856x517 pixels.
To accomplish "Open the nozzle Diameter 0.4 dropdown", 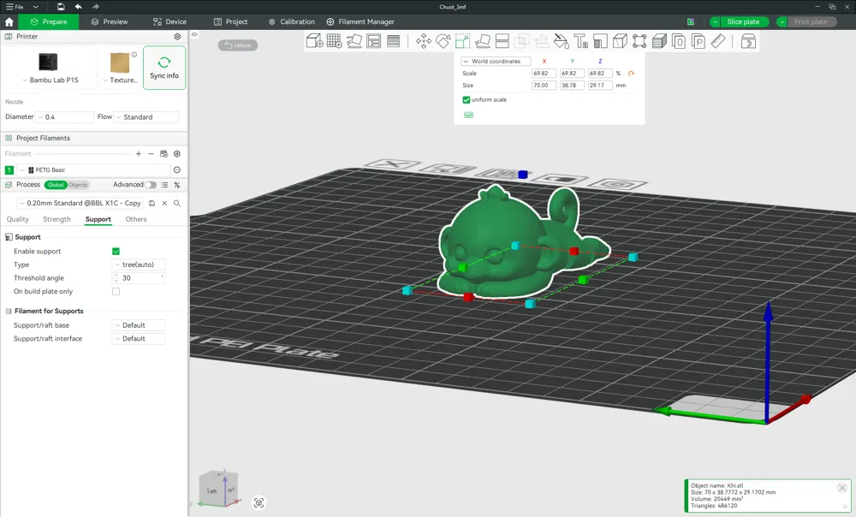I will pos(64,116).
